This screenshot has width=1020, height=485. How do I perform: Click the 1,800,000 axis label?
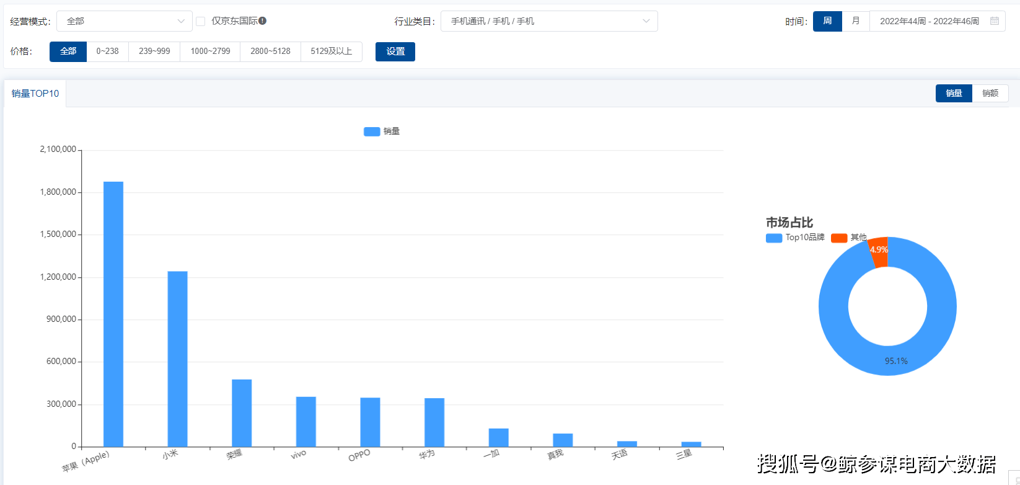point(58,192)
